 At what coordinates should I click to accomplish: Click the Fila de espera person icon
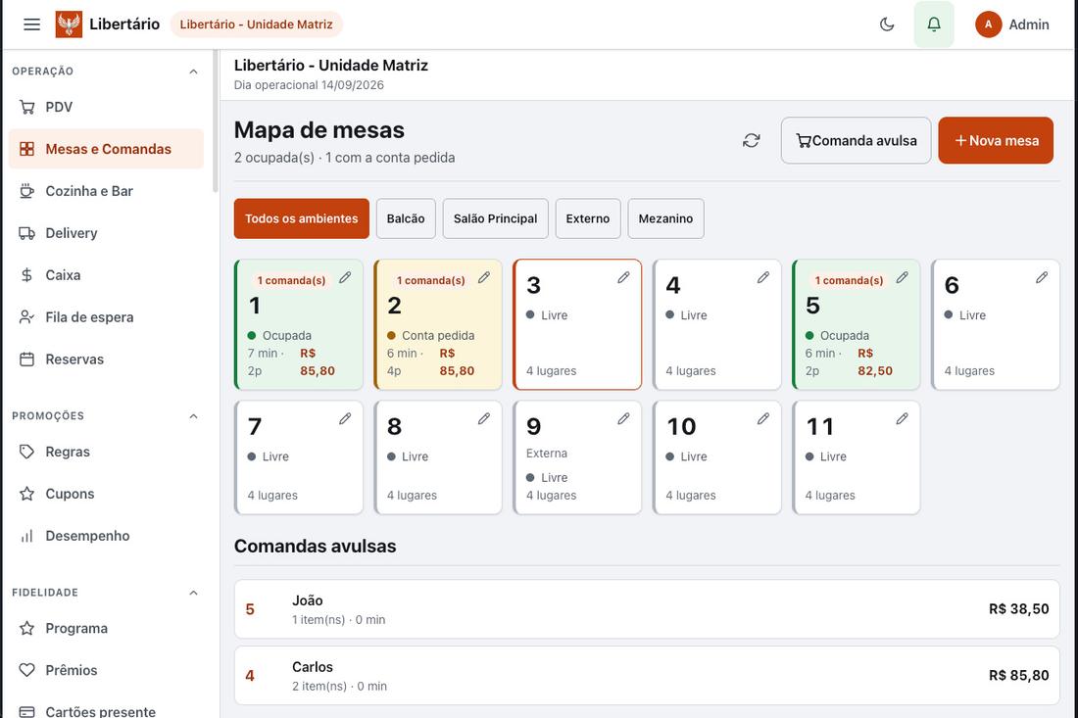coord(26,316)
